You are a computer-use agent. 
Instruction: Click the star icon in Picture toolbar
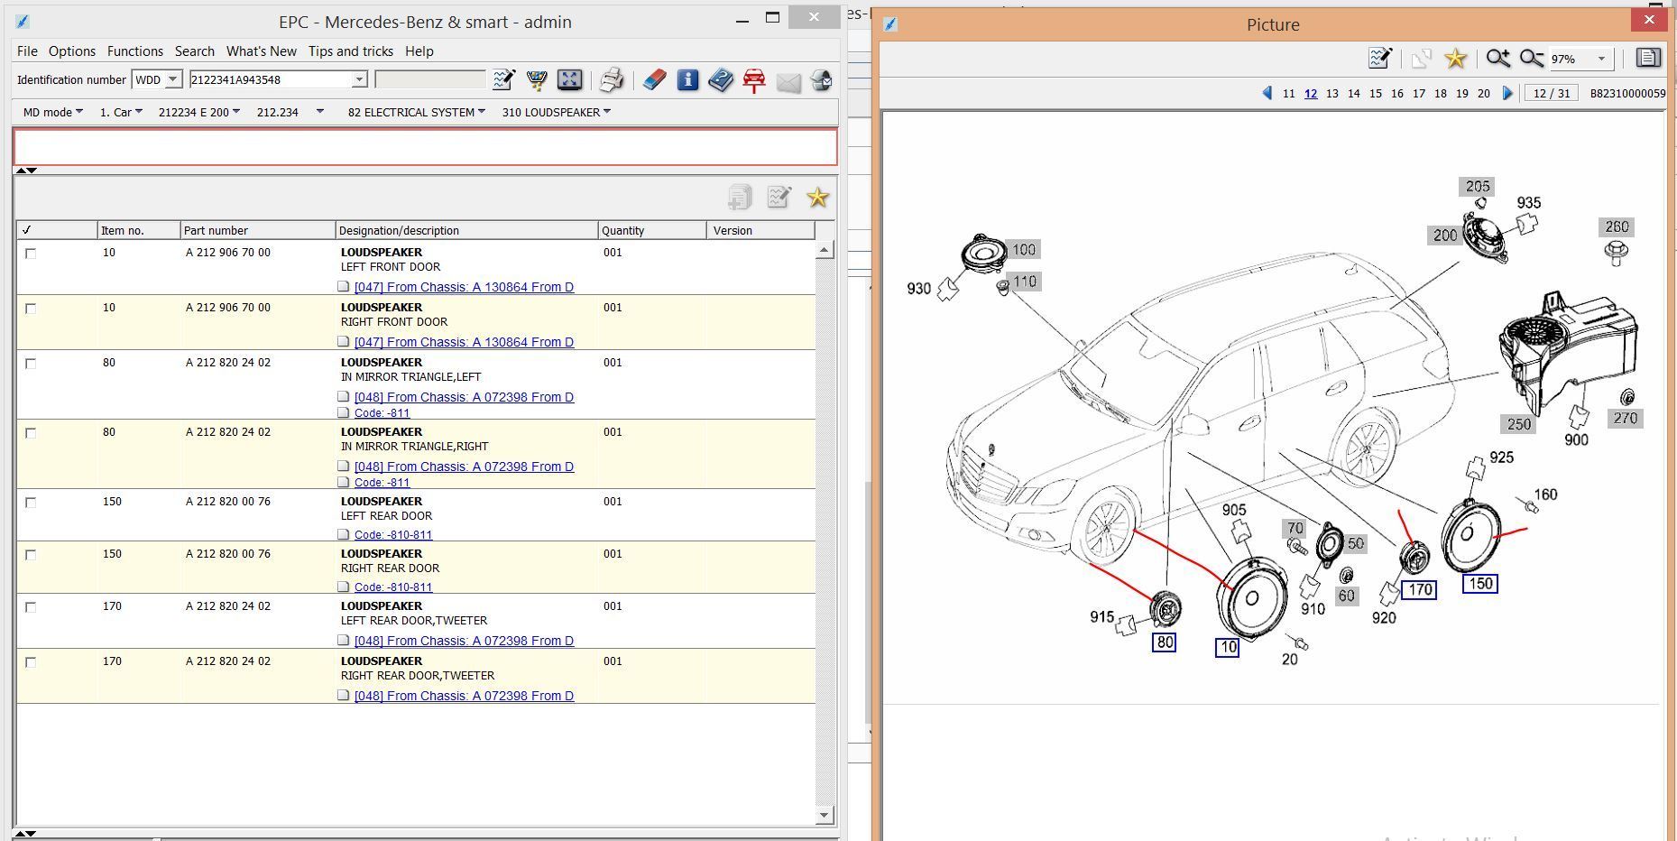[1455, 59]
